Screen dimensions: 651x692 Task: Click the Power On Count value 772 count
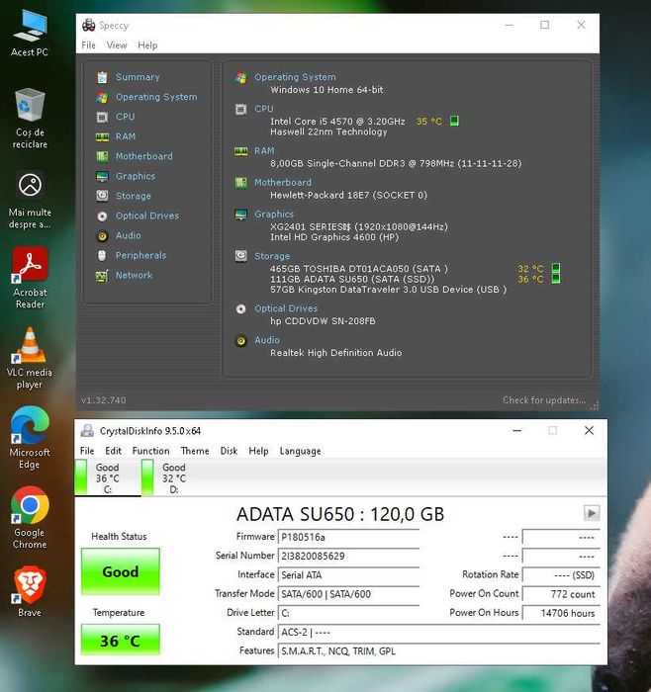pos(561,593)
